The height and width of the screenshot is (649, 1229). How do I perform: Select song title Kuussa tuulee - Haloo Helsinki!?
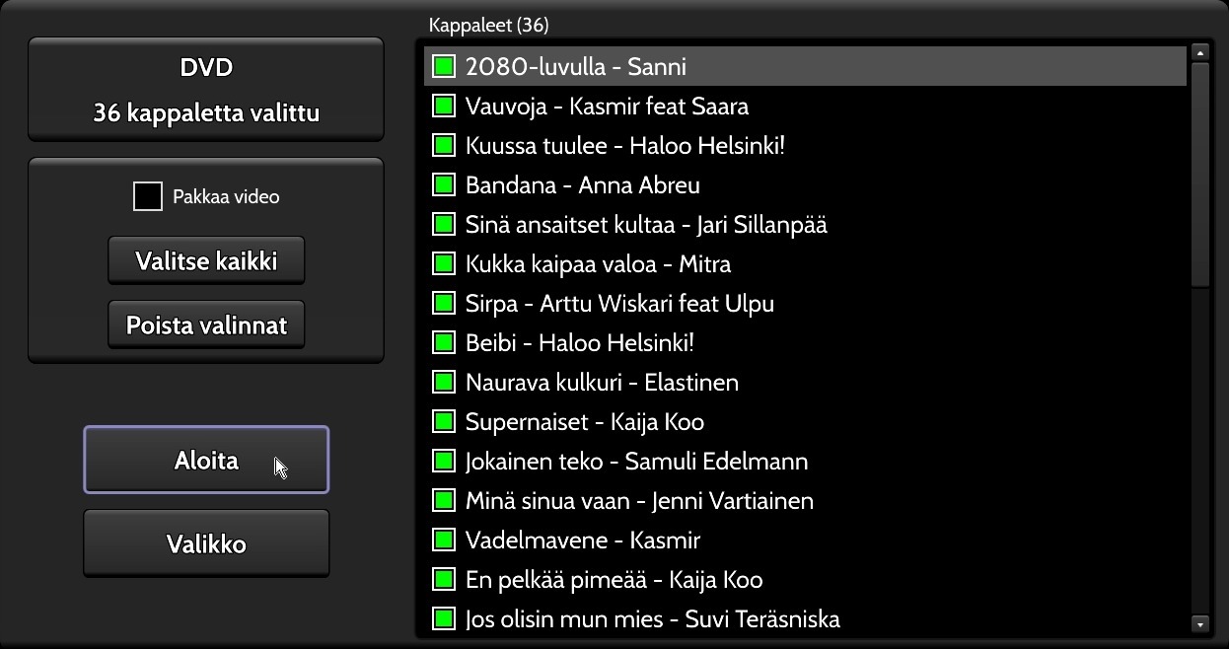pyautogui.click(x=625, y=146)
